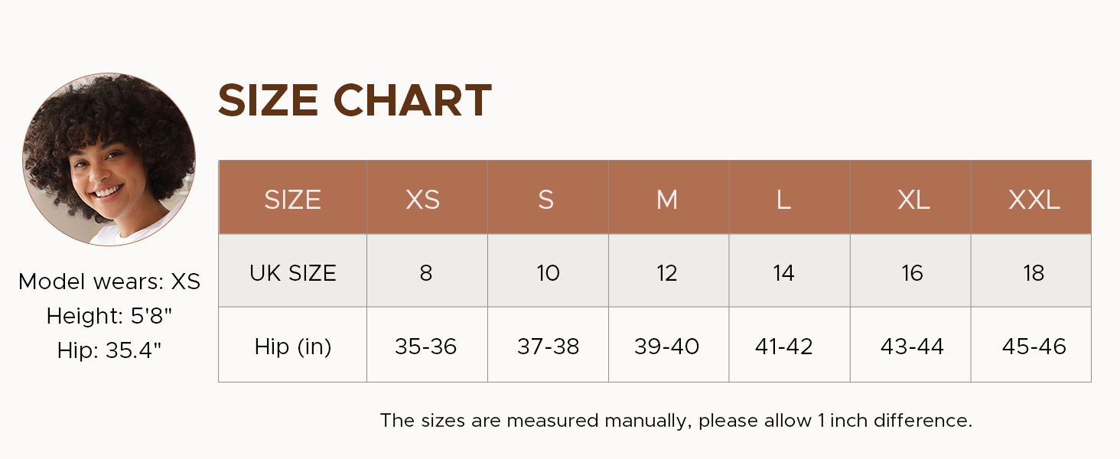The height and width of the screenshot is (459, 1120).
Task: Select the 35-36 hip measurement cell
Action: [x=426, y=347]
